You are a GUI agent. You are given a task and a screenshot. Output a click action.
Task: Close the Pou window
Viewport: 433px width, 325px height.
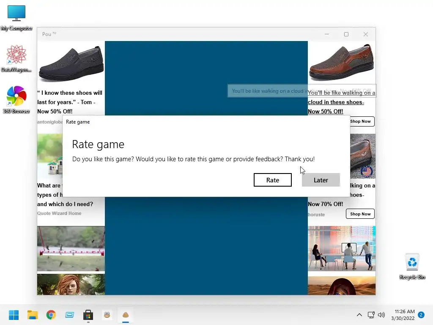point(366,34)
